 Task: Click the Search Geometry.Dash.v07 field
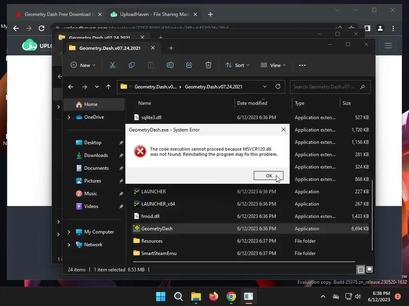[330, 87]
